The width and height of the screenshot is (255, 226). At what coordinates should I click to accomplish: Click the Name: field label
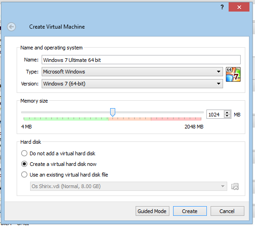[x=31, y=60]
